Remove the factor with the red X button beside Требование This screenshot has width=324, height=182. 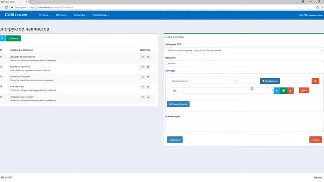coord(315,81)
